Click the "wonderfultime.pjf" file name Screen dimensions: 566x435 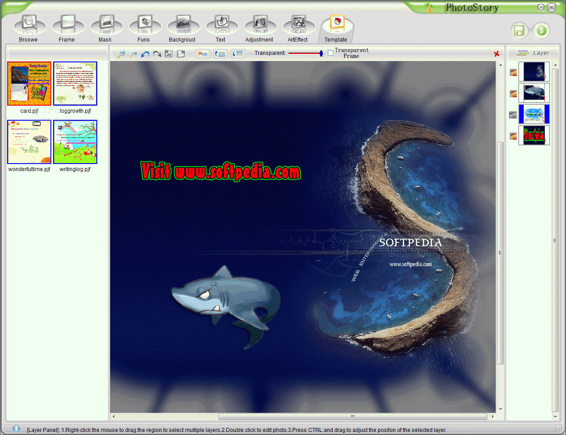tap(29, 169)
